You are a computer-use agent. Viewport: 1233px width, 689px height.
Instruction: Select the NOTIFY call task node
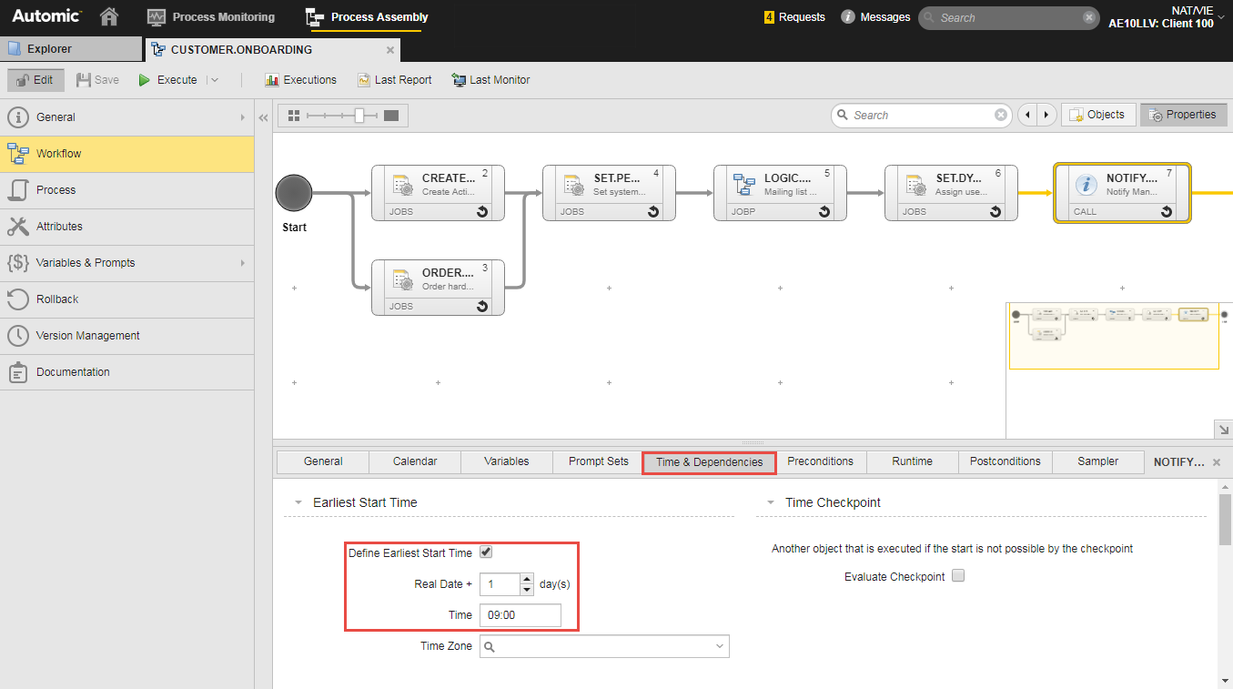[x=1121, y=192]
